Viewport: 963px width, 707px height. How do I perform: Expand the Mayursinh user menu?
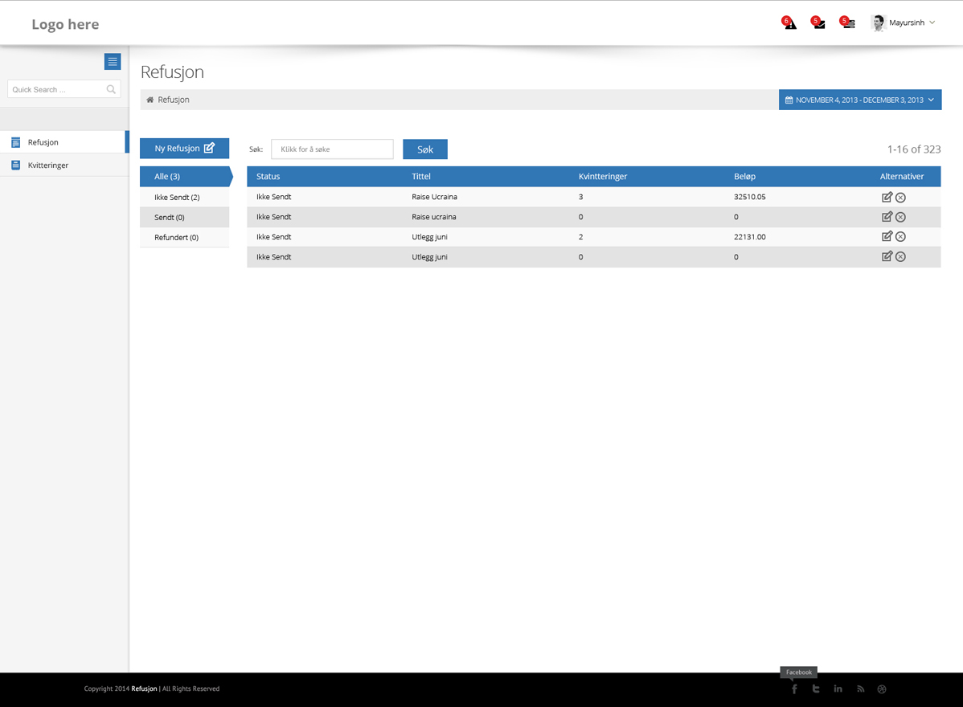tap(904, 23)
